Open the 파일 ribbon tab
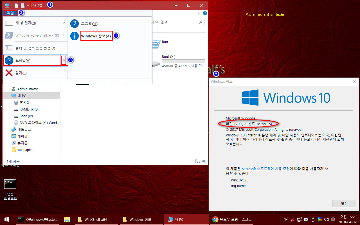Screen dimensions: 360x225 pyautogui.click(x=10, y=13)
